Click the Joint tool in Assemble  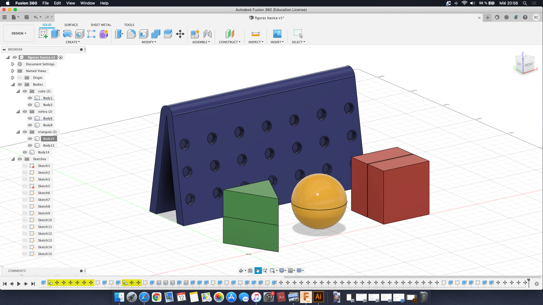[208, 34]
